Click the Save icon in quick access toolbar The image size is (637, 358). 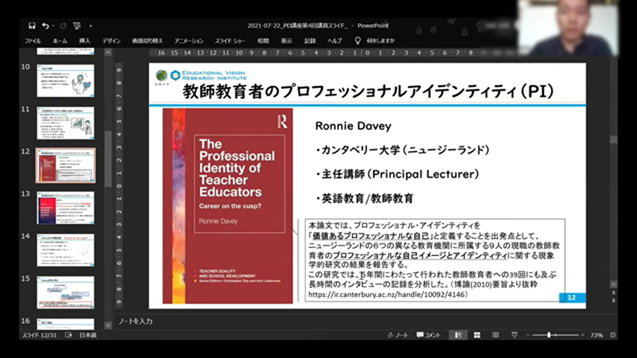[x=32, y=26]
